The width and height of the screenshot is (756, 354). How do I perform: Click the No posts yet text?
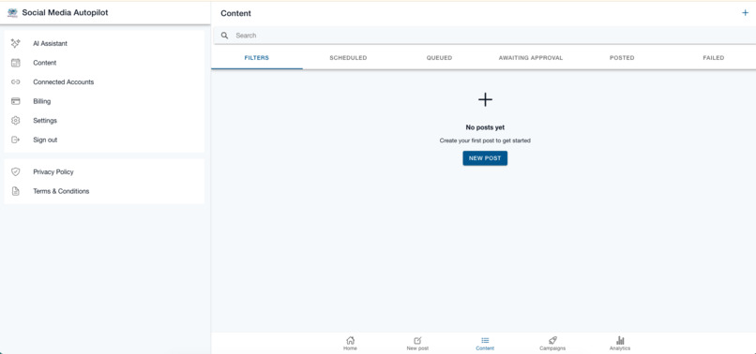(485, 127)
